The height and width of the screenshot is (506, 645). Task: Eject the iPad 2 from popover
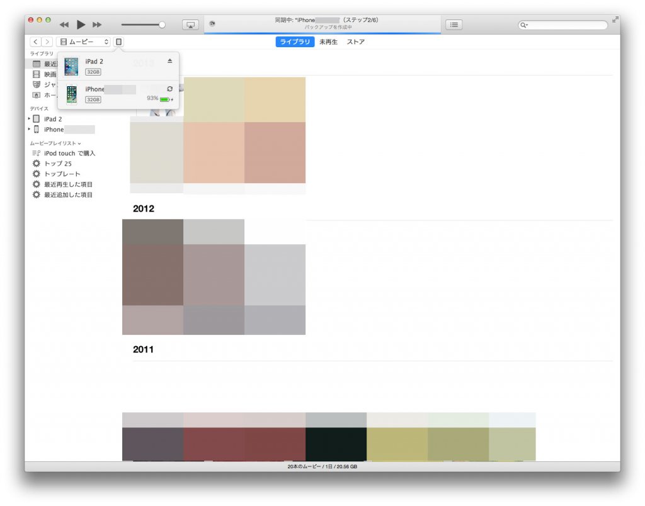(x=169, y=61)
